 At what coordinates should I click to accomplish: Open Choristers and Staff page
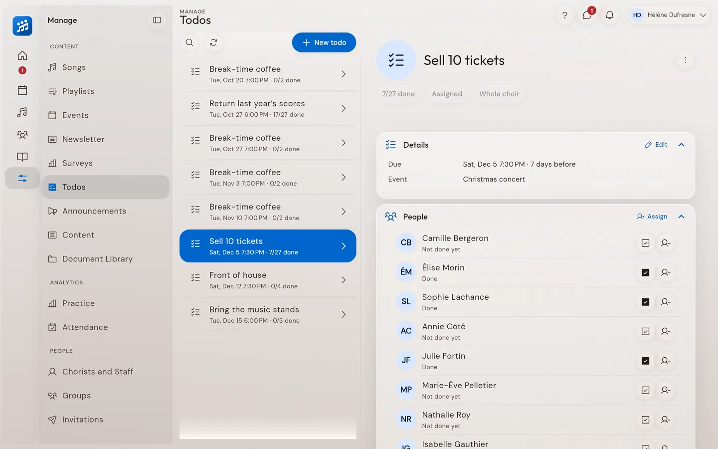[x=106, y=372]
